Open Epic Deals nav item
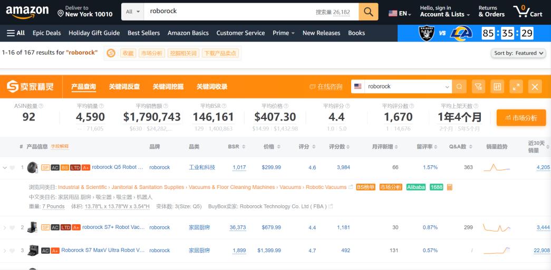The width and height of the screenshot is (551, 270). (x=47, y=33)
